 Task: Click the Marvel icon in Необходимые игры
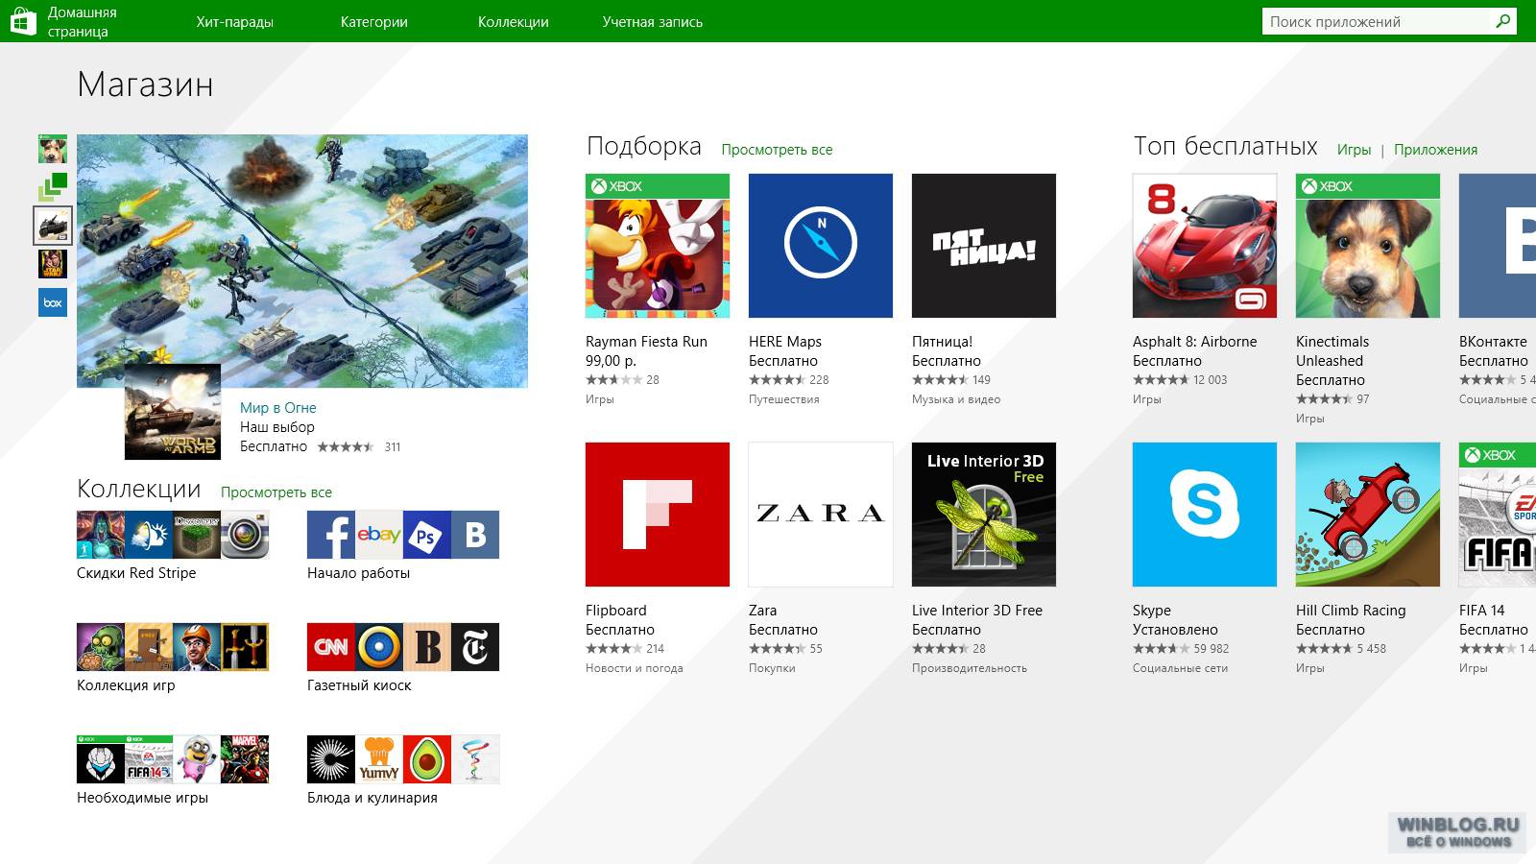245,759
